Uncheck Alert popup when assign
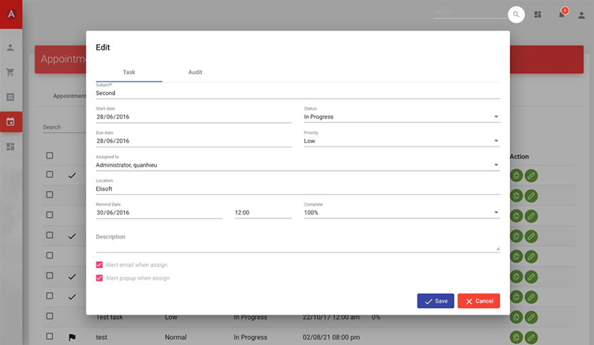 pyautogui.click(x=100, y=278)
